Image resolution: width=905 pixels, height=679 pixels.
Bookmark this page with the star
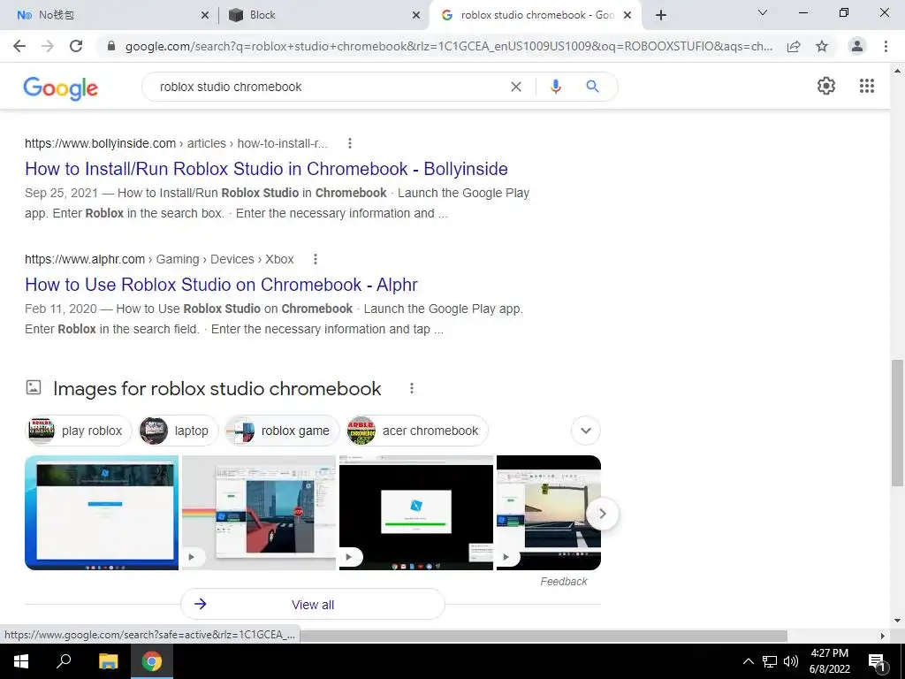(822, 46)
